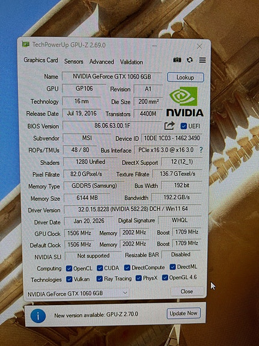Click the Default Clock row Memory field 2002 MHz
The height and width of the screenshot is (346, 259).
click(x=134, y=244)
